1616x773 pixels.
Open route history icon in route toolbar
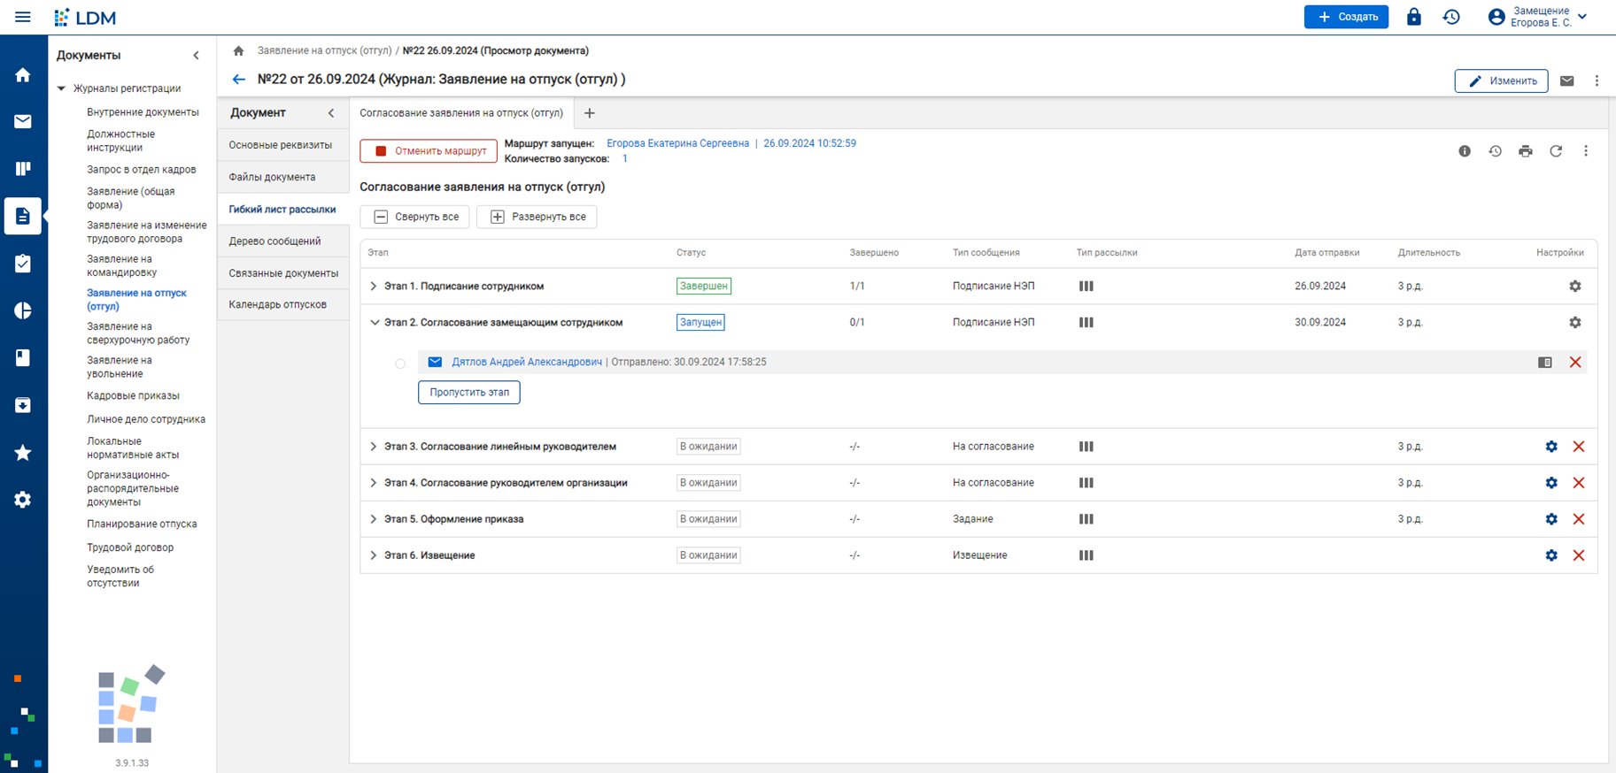click(x=1495, y=151)
